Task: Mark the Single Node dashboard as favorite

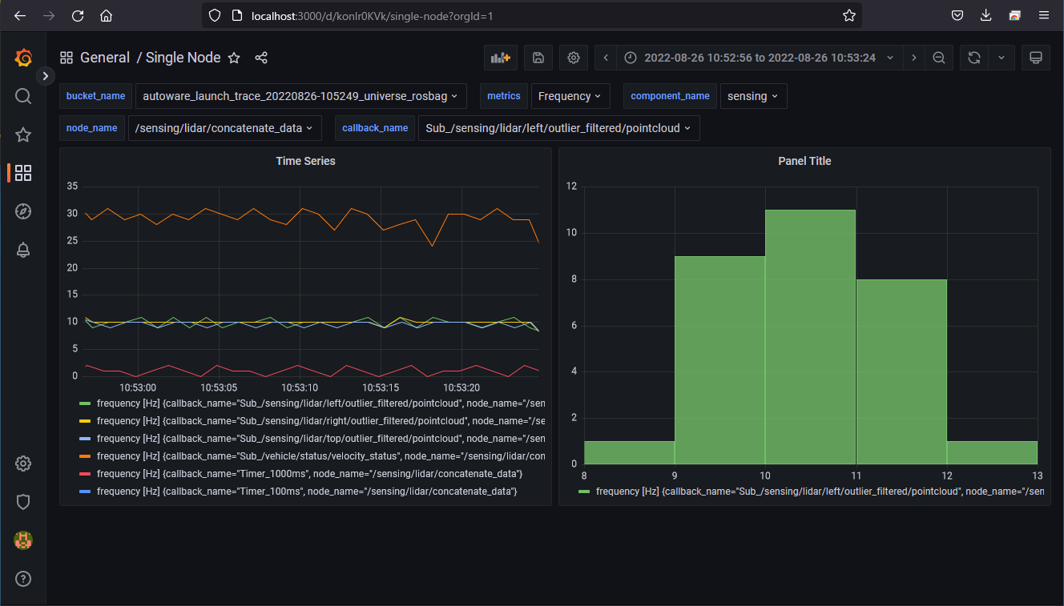Action: pyautogui.click(x=233, y=58)
